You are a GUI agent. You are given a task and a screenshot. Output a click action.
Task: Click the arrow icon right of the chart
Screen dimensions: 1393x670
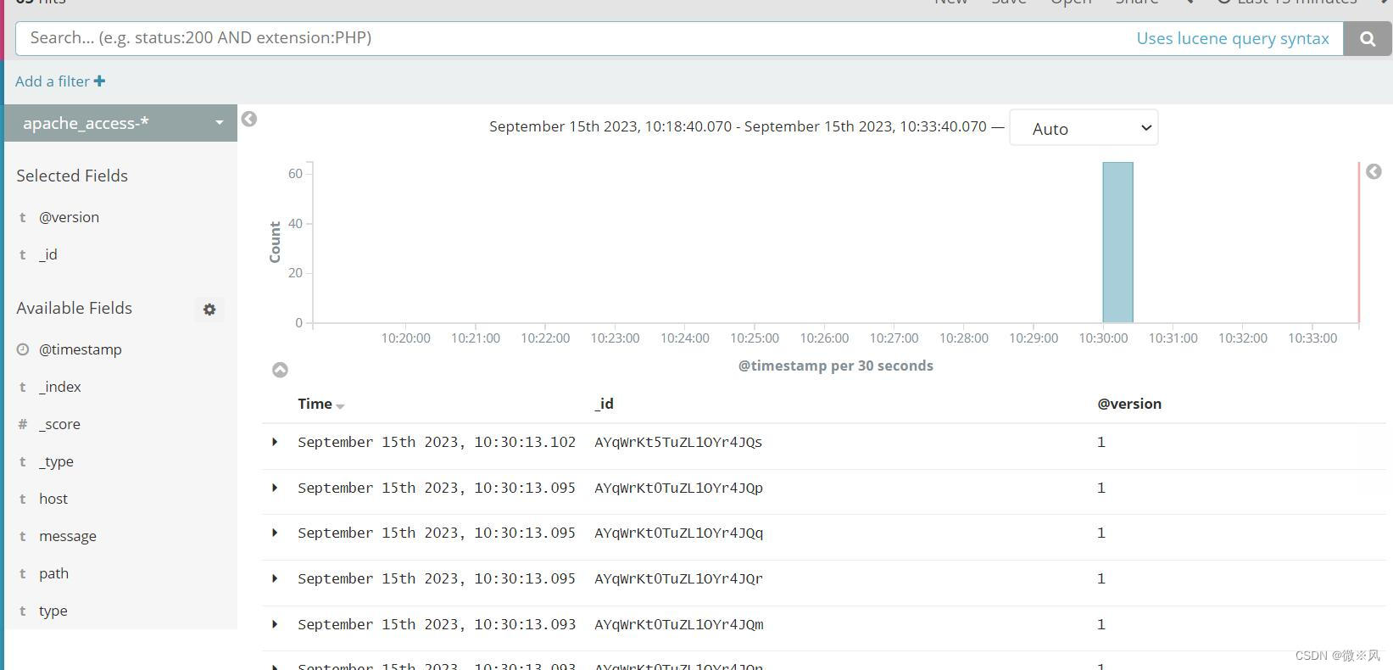[1373, 171]
